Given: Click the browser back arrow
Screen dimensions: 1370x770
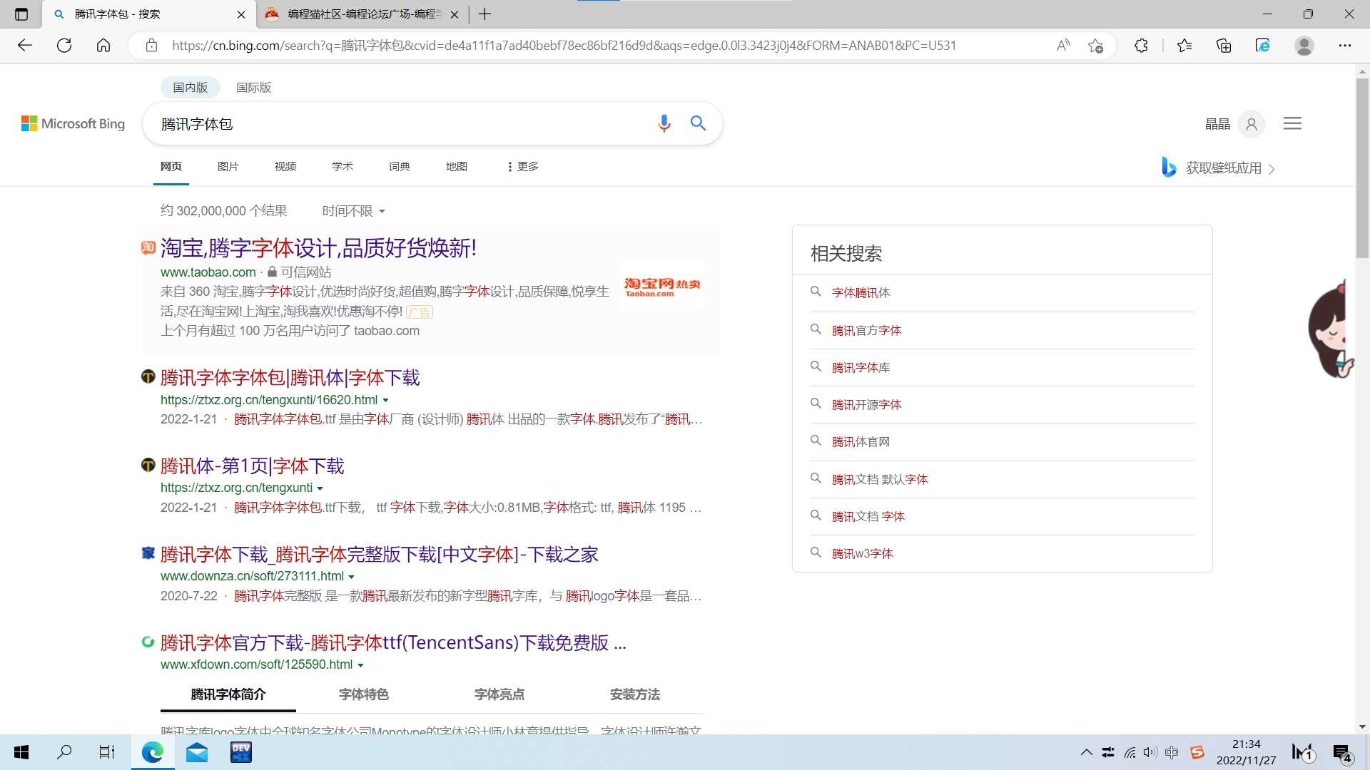Looking at the screenshot, I should pyautogui.click(x=25, y=46).
